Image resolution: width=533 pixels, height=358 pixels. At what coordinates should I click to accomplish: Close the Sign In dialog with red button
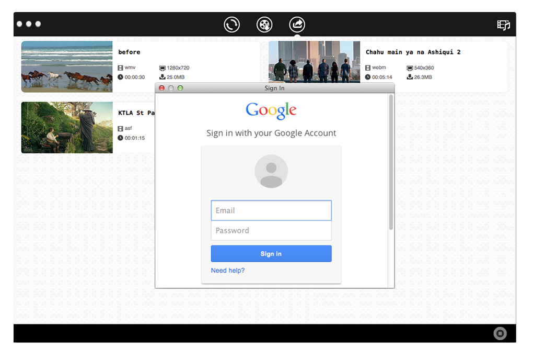click(162, 88)
